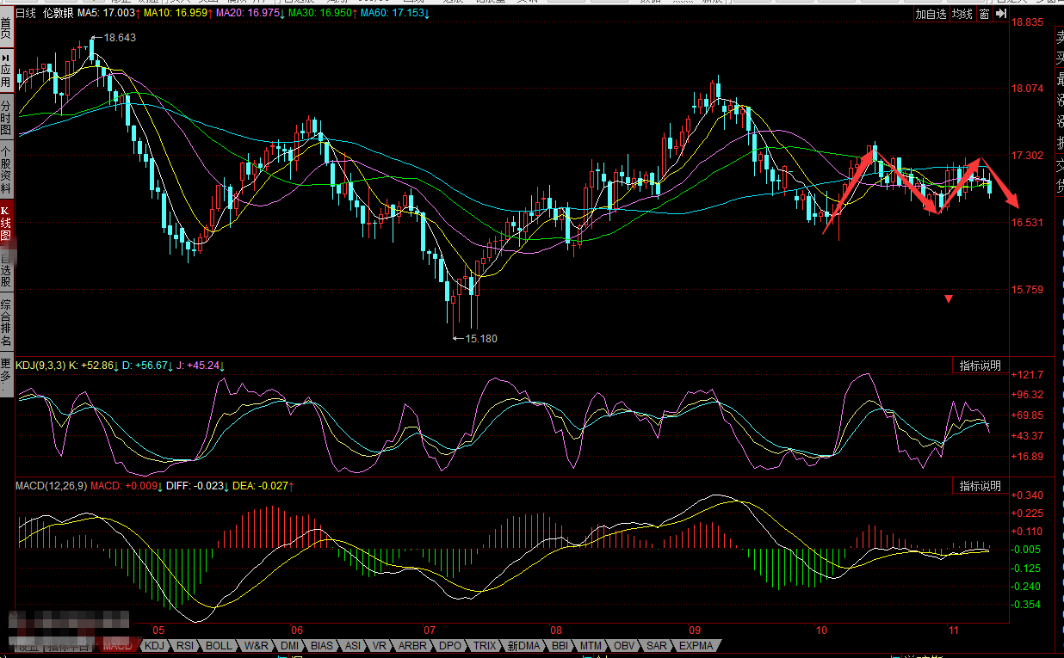The height and width of the screenshot is (658, 1064).
Task: Toggle the 均线 moving average display
Action: pos(962,14)
